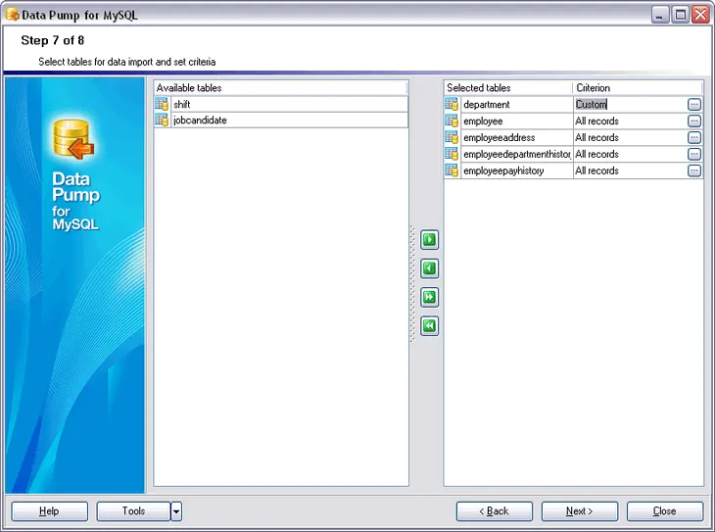Image resolution: width=715 pixels, height=532 pixels.
Task: Click the Custom criterion input field
Action: pyautogui.click(x=630, y=105)
